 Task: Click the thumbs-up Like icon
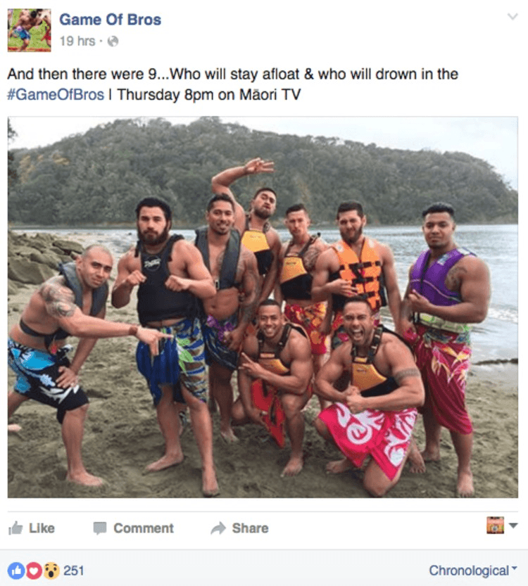[x=15, y=528]
